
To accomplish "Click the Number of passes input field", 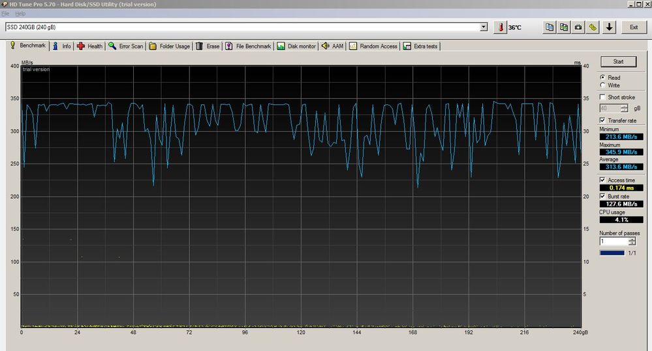I will (614, 242).
